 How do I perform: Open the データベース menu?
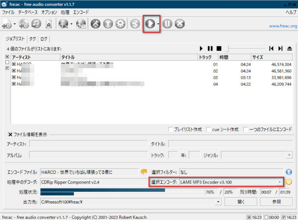(28, 12)
